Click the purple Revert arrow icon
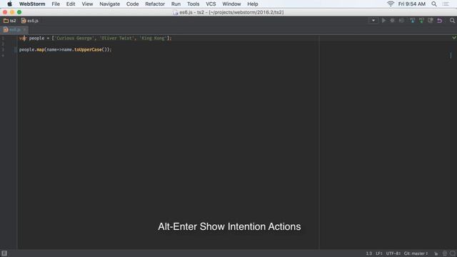 (440, 21)
